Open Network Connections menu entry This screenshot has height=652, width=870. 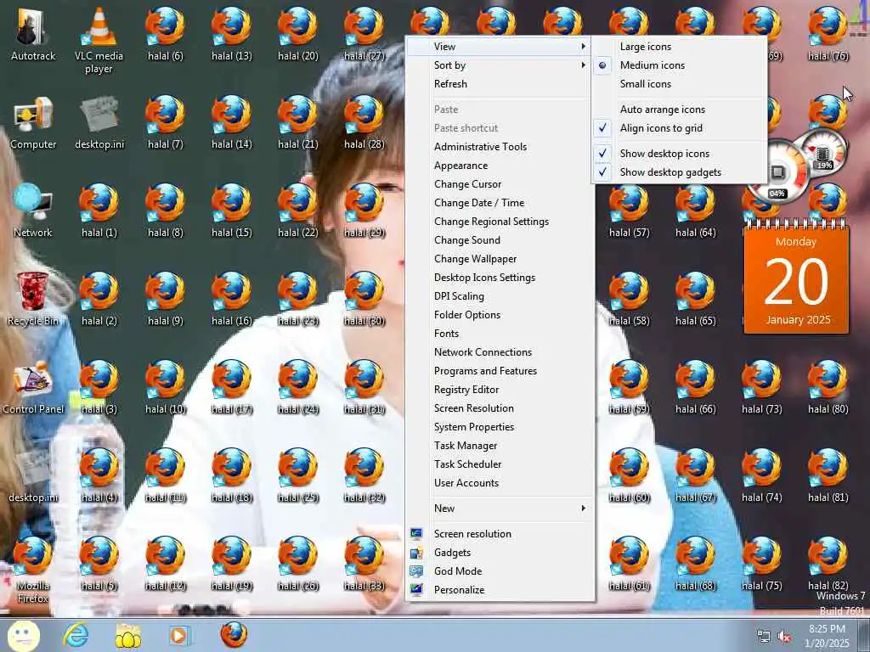(500, 352)
